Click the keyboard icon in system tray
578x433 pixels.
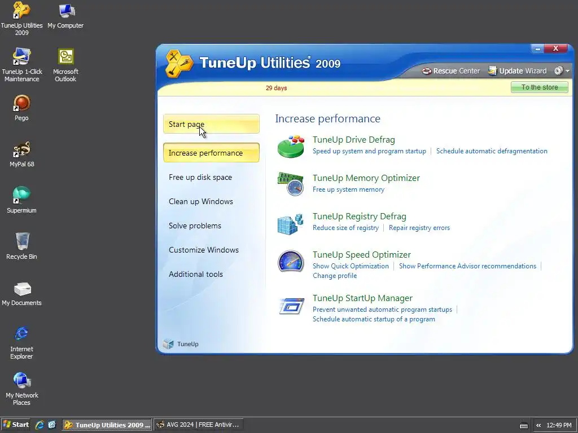[524, 425]
